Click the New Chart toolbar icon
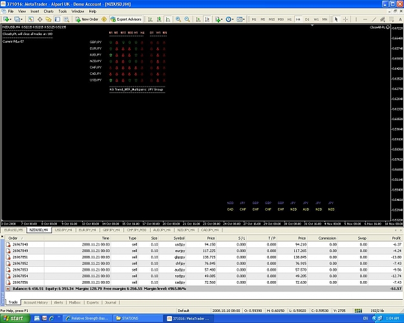This screenshot has width=404, height=323. click(x=6, y=19)
